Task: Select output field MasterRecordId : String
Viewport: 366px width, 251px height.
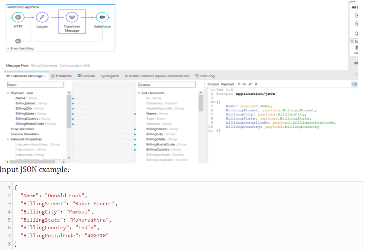Action: (x=165, y=108)
